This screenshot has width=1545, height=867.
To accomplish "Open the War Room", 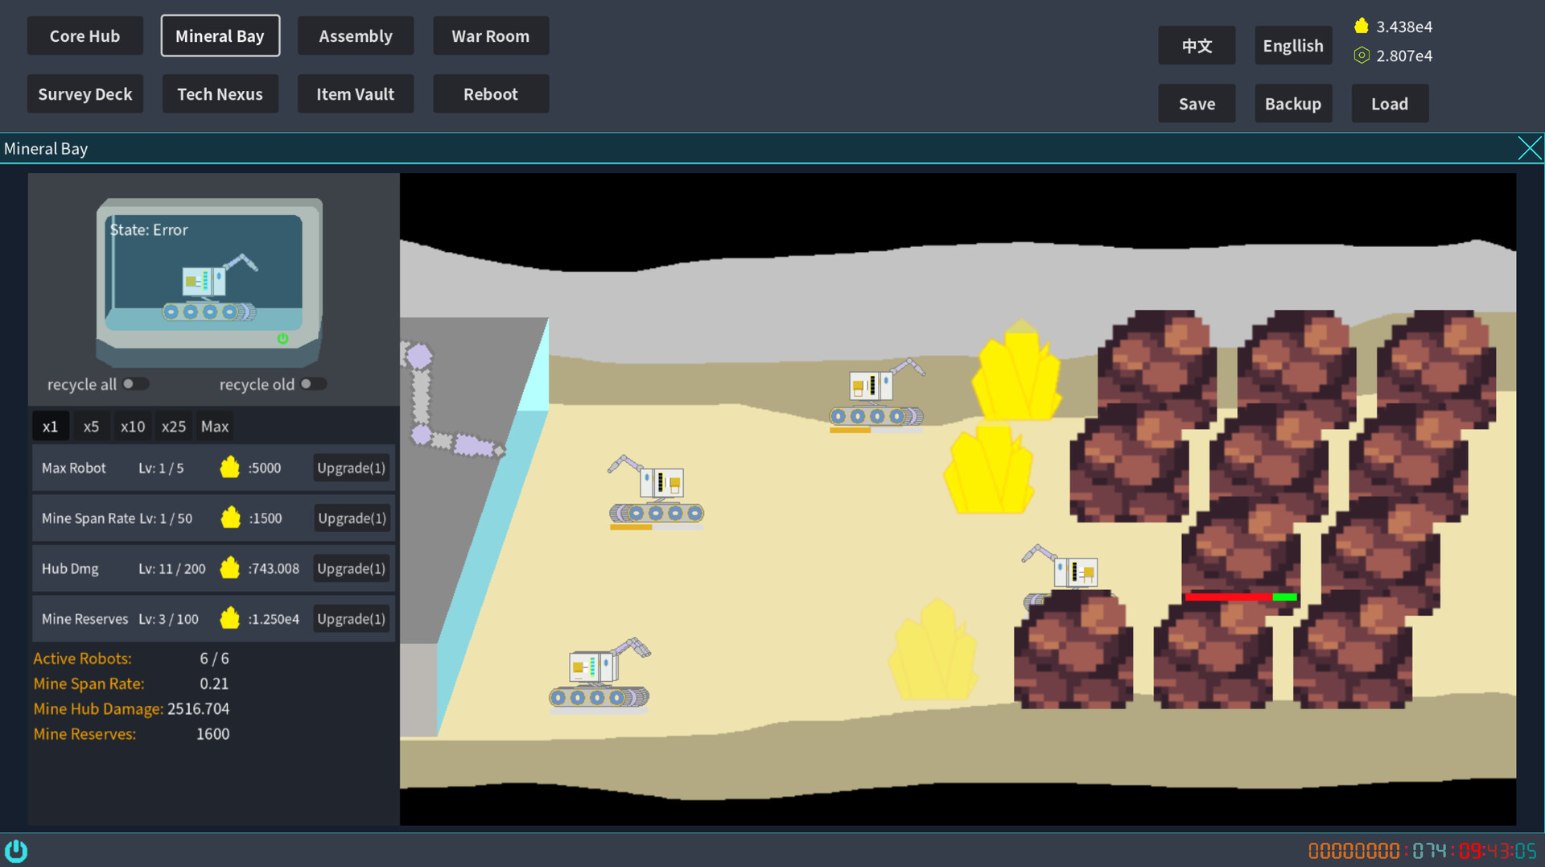I will [x=491, y=35].
